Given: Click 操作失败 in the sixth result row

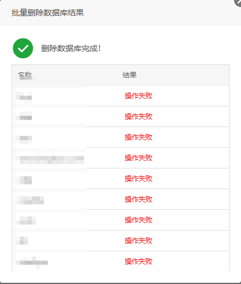Looking at the screenshot, I should tap(138, 199).
